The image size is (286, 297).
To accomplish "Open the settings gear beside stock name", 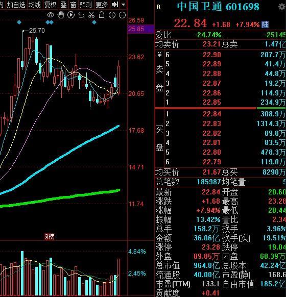I will (282, 7).
